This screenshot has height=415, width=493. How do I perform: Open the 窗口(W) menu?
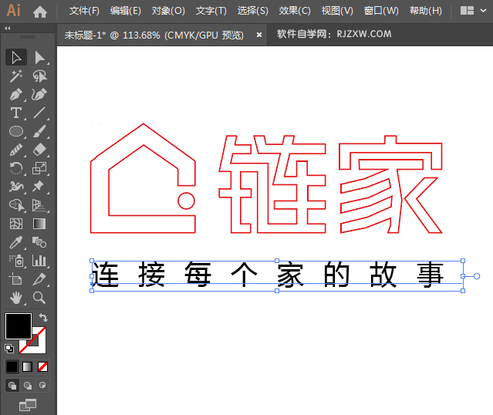[x=381, y=11]
